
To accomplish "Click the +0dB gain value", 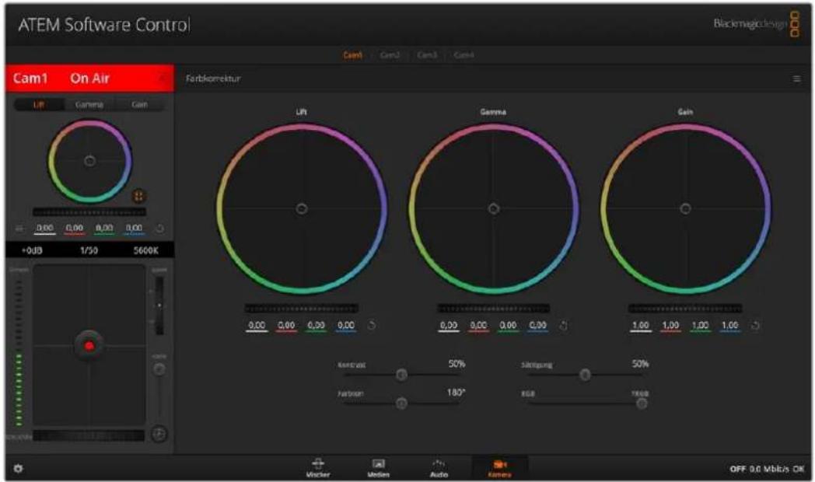I will click(32, 250).
